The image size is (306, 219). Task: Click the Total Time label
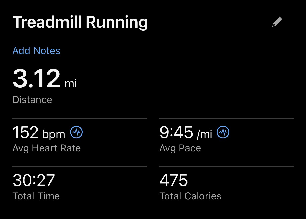(36, 196)
